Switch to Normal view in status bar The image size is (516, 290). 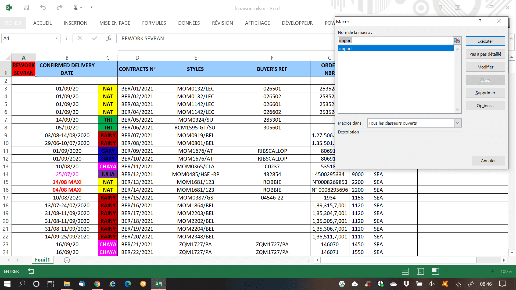coord(405,271)
